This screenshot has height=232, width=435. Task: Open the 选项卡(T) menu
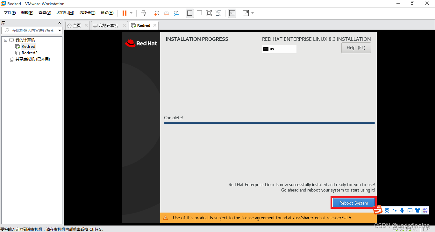pyautogui.click(x=87, y=13)
